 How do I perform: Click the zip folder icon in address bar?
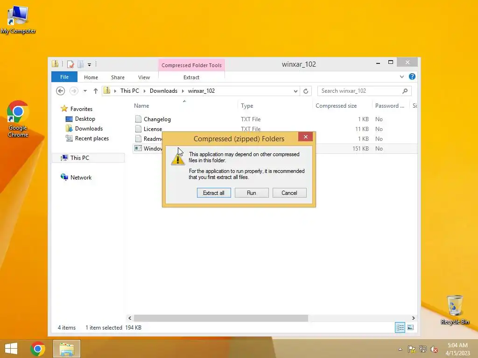click(107, 90)
